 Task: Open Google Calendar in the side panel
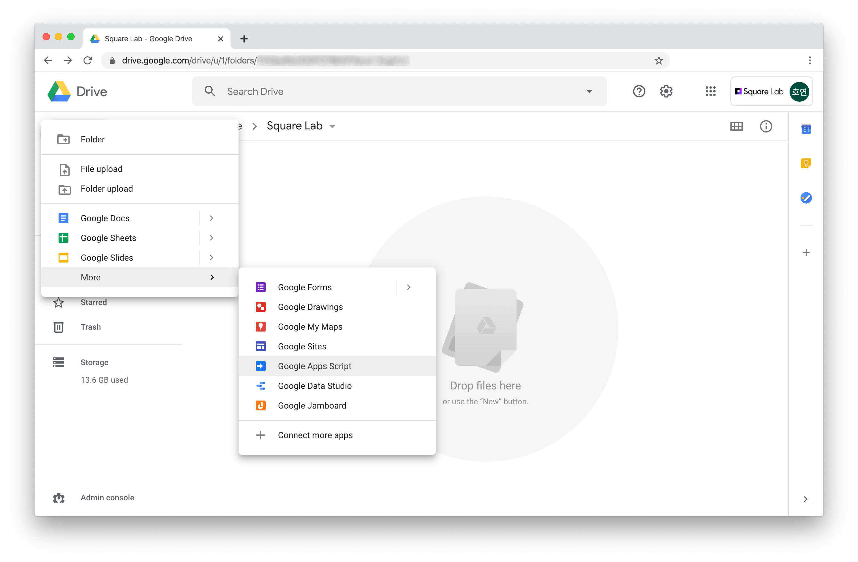point(806,129)
